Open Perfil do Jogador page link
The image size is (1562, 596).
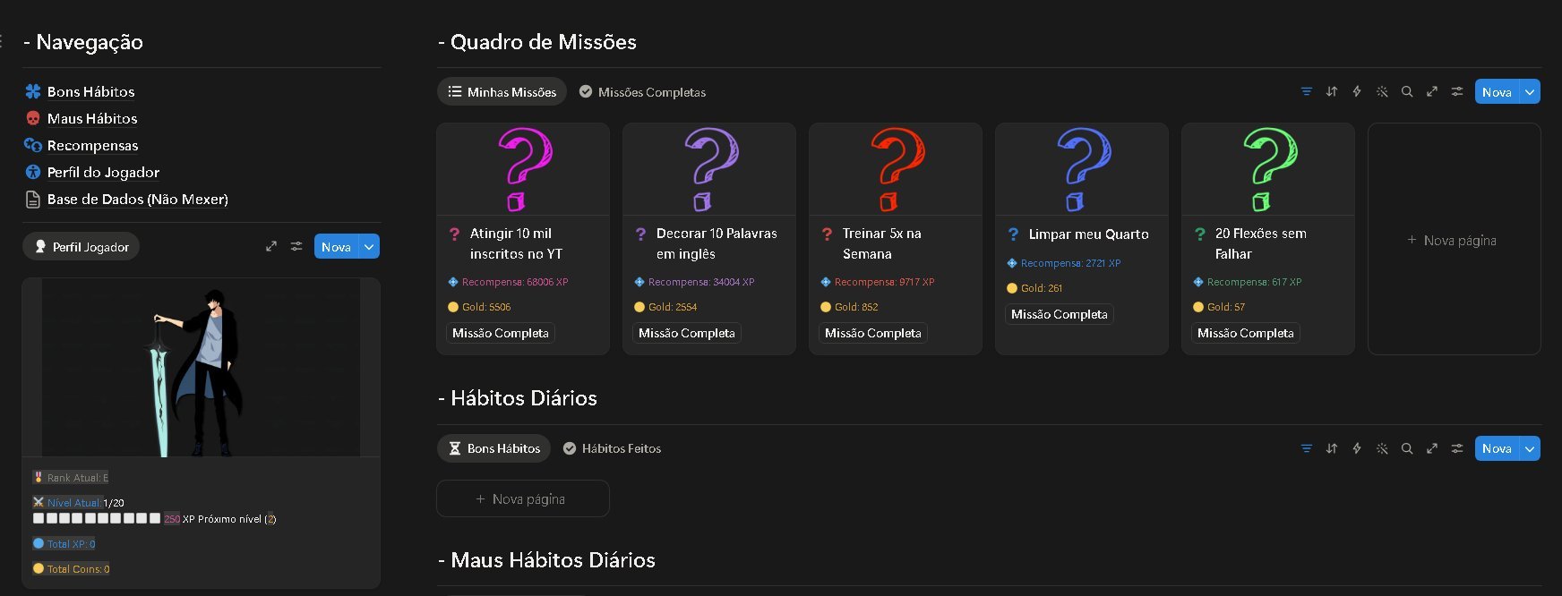pyautogui.click(x=103, y=172)
